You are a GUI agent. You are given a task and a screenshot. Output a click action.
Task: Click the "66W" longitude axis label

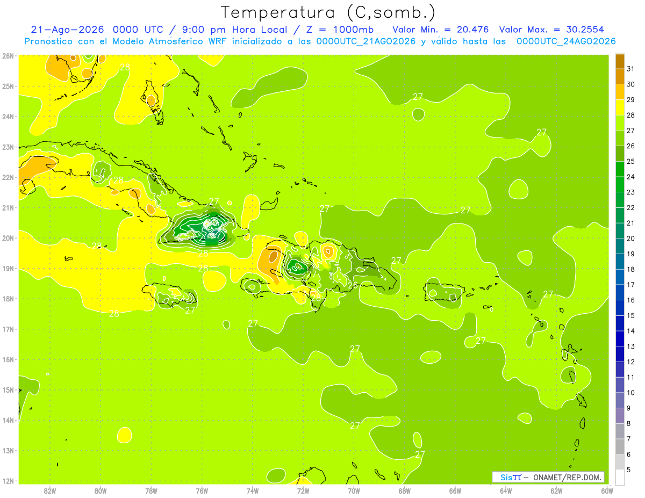(x=455, y=490)
